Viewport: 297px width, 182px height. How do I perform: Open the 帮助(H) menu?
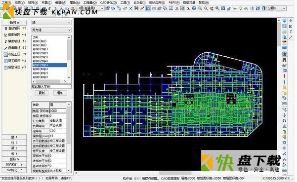204,2
